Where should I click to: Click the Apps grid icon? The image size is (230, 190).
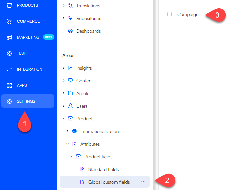click(x=9, y=85)
